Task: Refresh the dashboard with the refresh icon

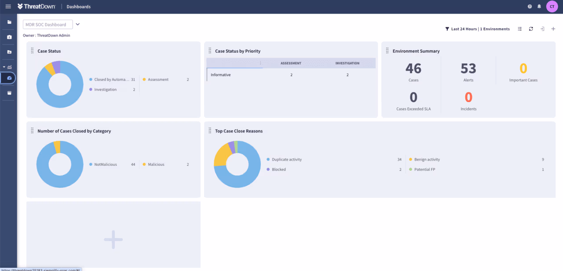Action: click(x=531, y=29)
